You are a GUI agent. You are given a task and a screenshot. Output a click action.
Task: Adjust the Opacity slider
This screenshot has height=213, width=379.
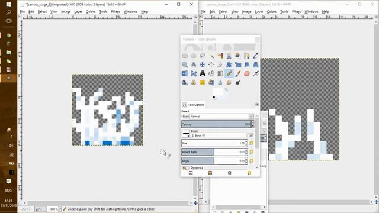pos(216,124)
